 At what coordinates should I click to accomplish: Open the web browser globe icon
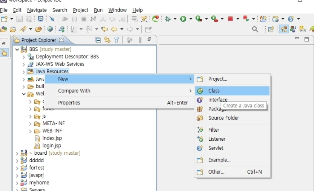click(50, 29)
